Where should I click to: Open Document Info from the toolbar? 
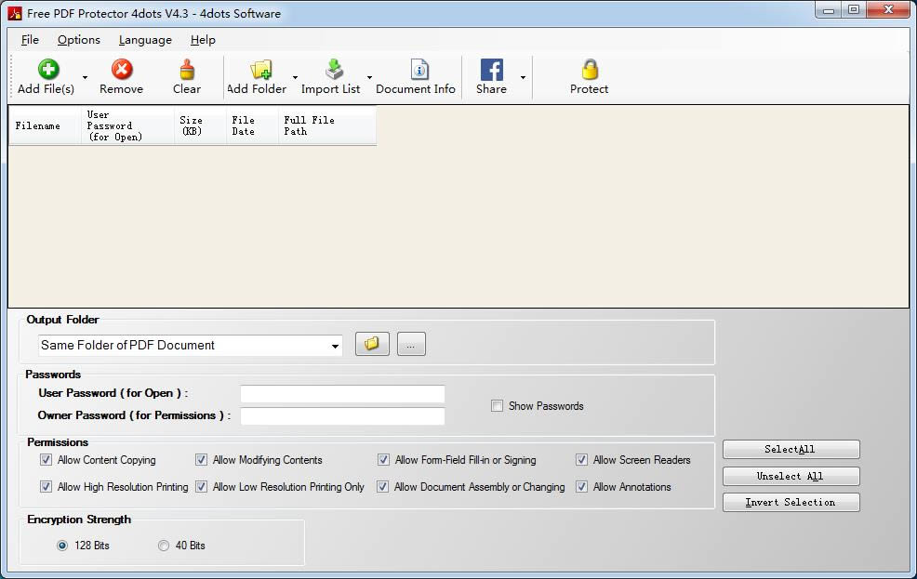[416, 77]
